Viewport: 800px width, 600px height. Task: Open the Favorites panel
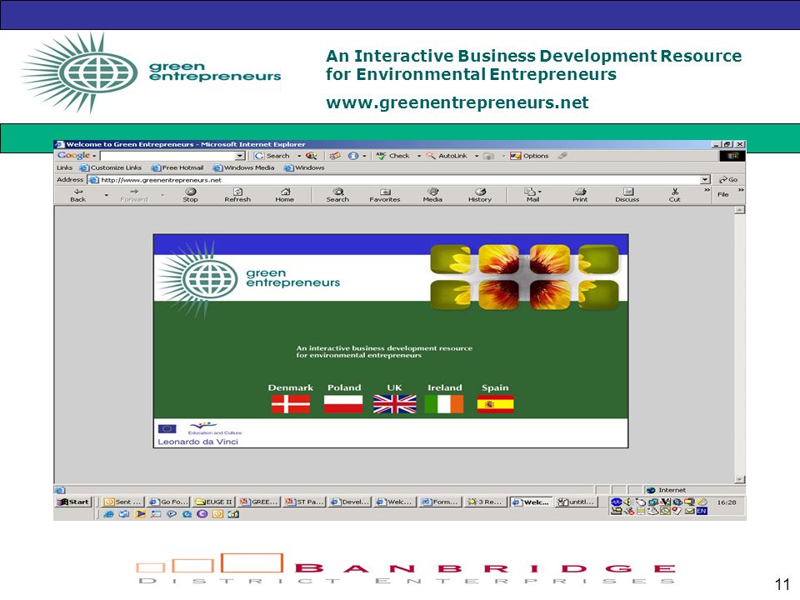[385, 195]
